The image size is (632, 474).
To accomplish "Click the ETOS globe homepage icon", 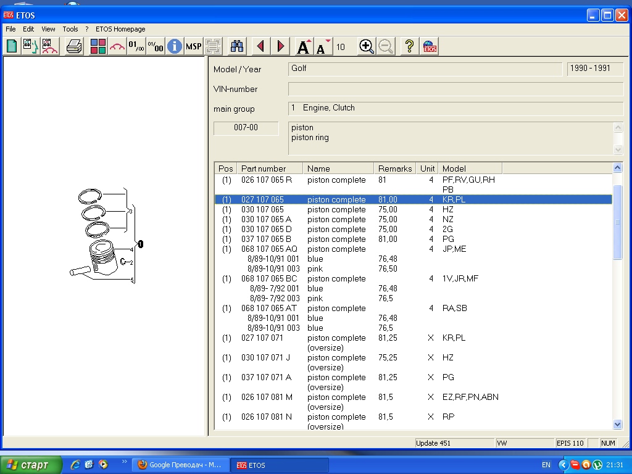I will pyautogui.click(x=430, y=46).
